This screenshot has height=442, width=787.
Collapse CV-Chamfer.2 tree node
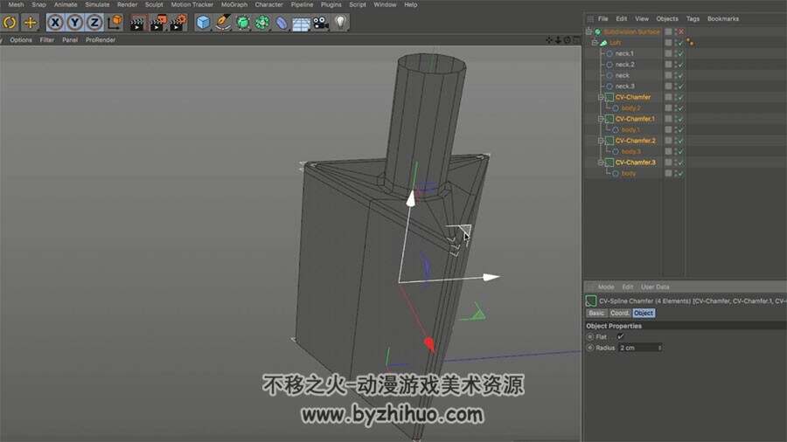pos(601,141)
